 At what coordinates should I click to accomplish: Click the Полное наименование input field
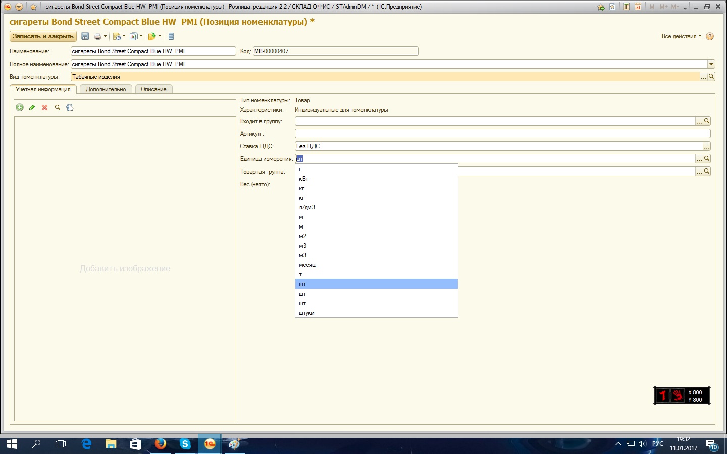tap(389, 64)
